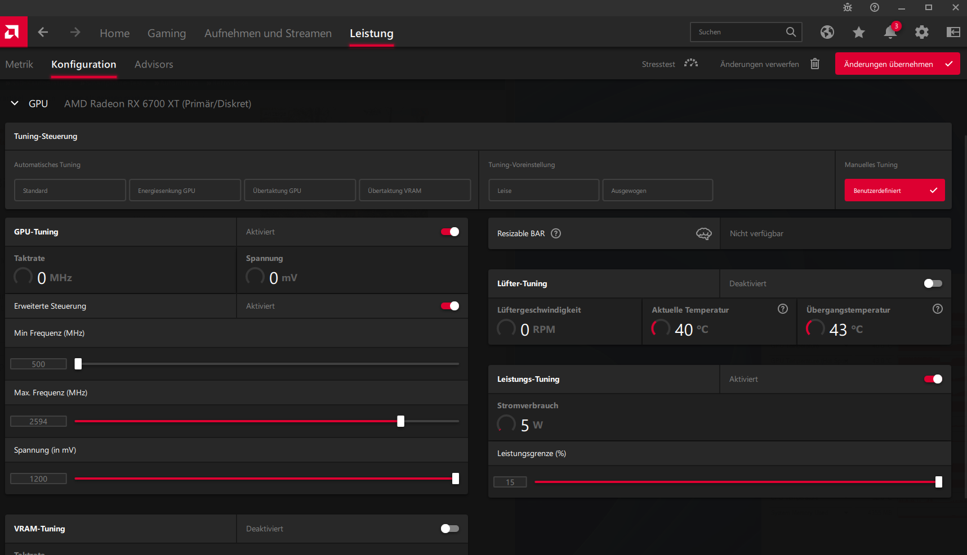Open the web browser globe icon
This screenshot has height=555, width=967.
(x=827, y=32)
